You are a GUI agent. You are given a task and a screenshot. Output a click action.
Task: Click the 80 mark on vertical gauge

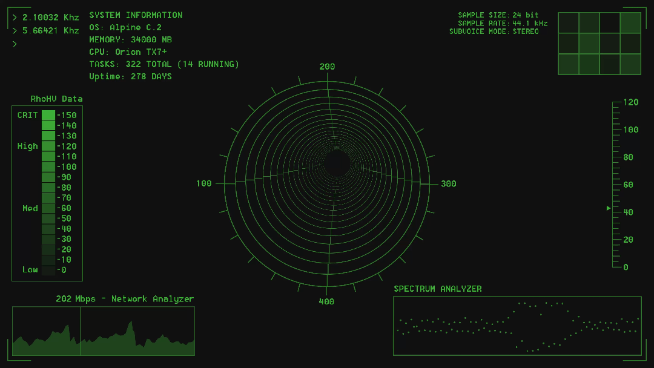(x=628, y=157)
